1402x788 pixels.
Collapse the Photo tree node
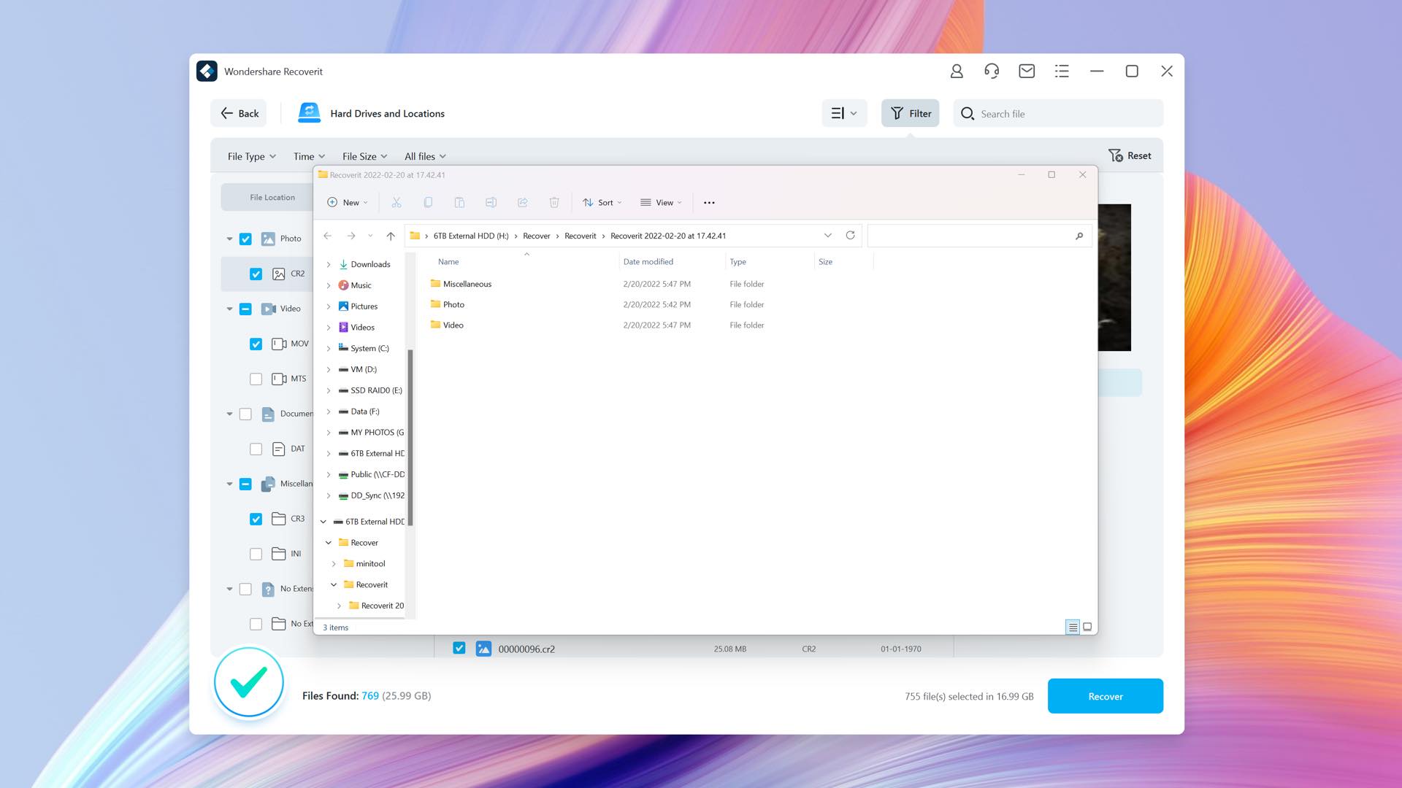[229, 239]
